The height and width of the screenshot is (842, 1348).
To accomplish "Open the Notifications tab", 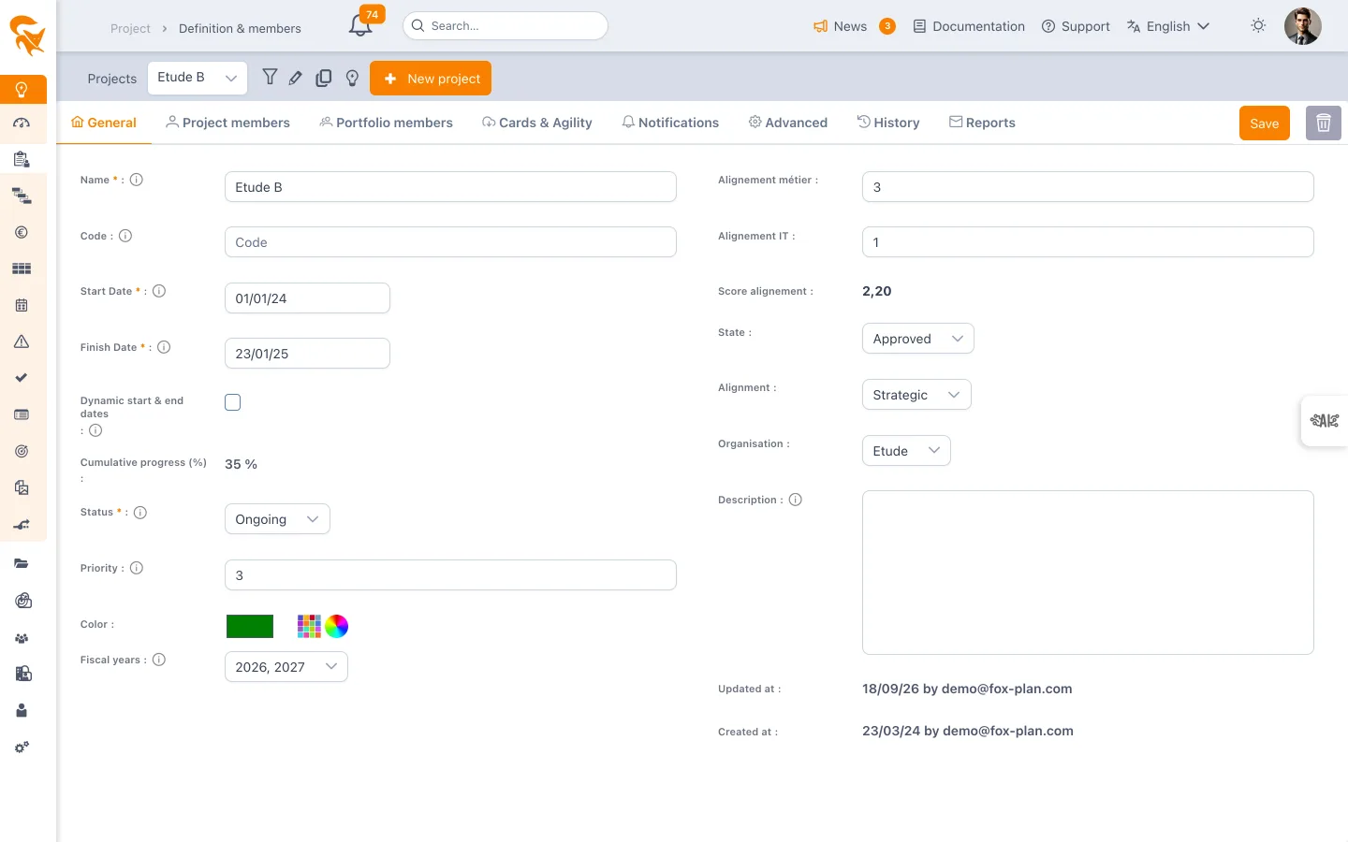I will click(x=670, y=123).
